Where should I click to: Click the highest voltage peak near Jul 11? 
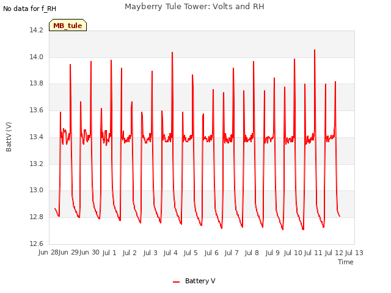point(315,50)
